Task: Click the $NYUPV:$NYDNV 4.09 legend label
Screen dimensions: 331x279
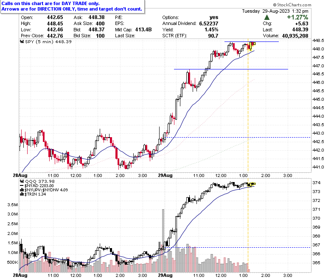Action: (46, 190)
